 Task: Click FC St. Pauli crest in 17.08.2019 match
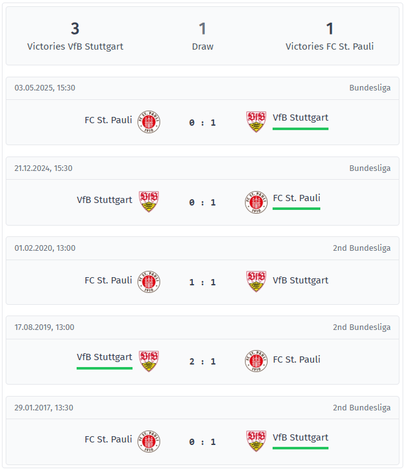point(256,361)
